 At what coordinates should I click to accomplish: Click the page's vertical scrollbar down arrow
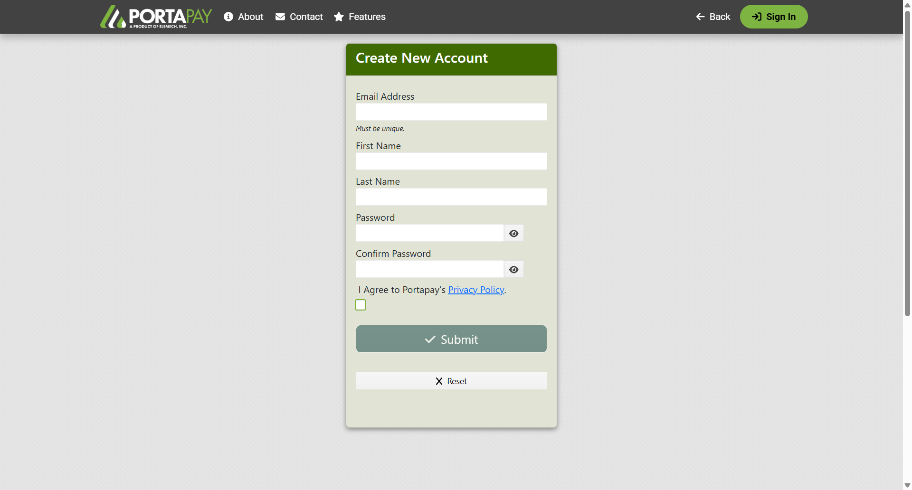click(x=907, y=485)
